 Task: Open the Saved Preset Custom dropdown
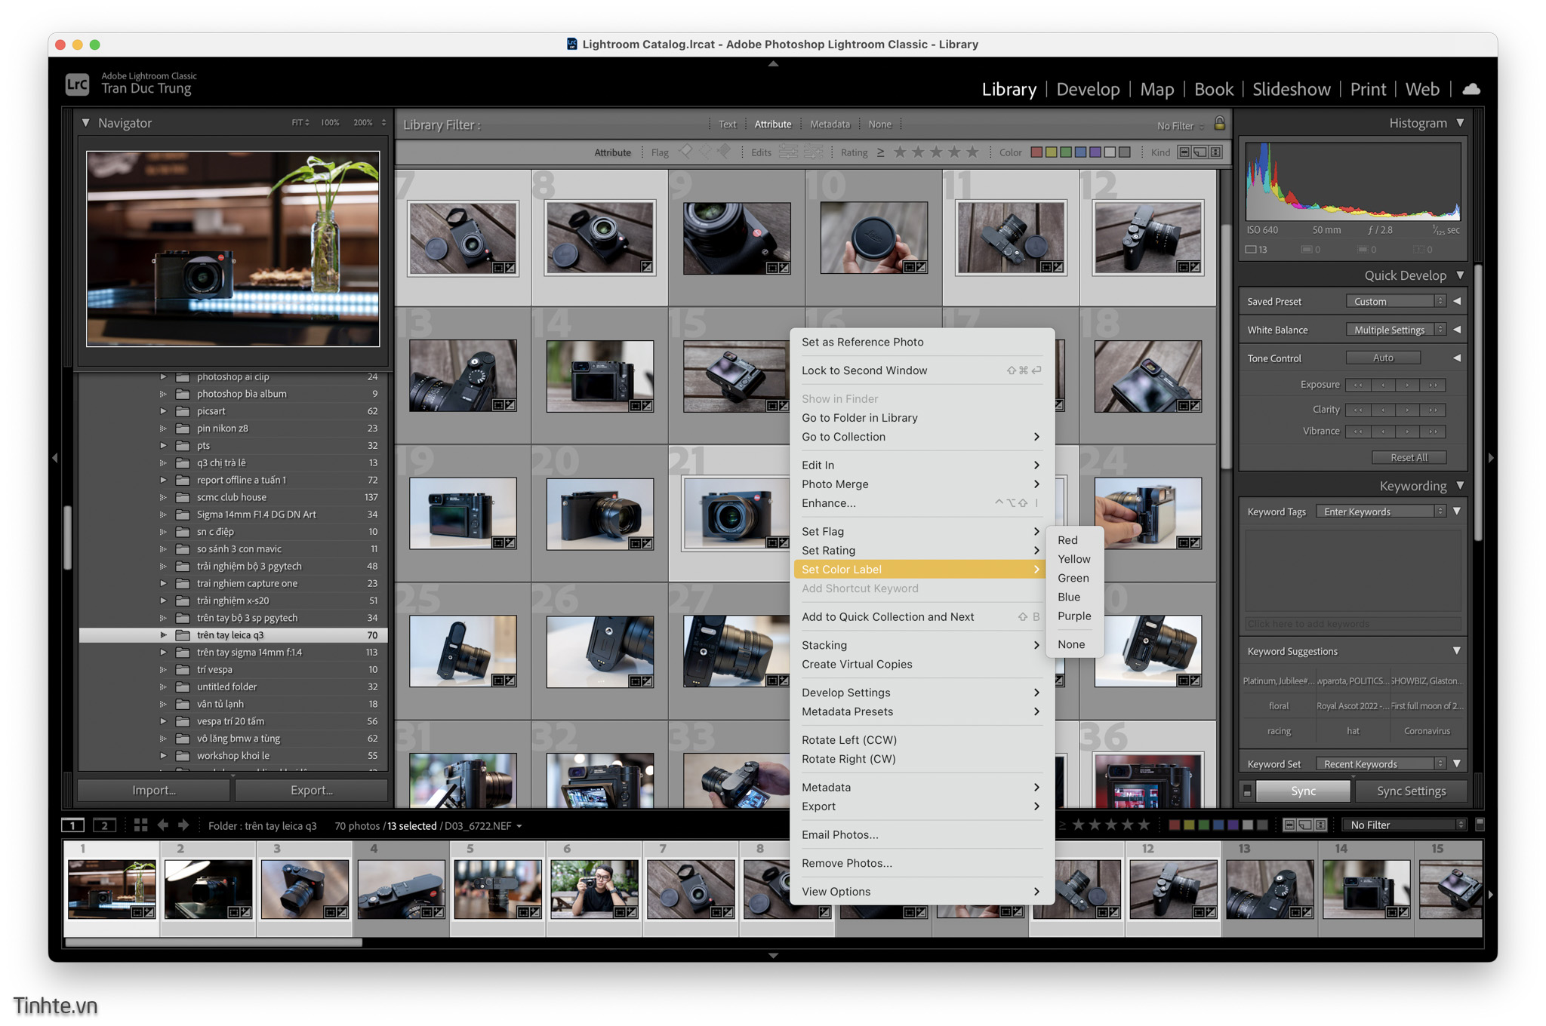click(1395, 301)
